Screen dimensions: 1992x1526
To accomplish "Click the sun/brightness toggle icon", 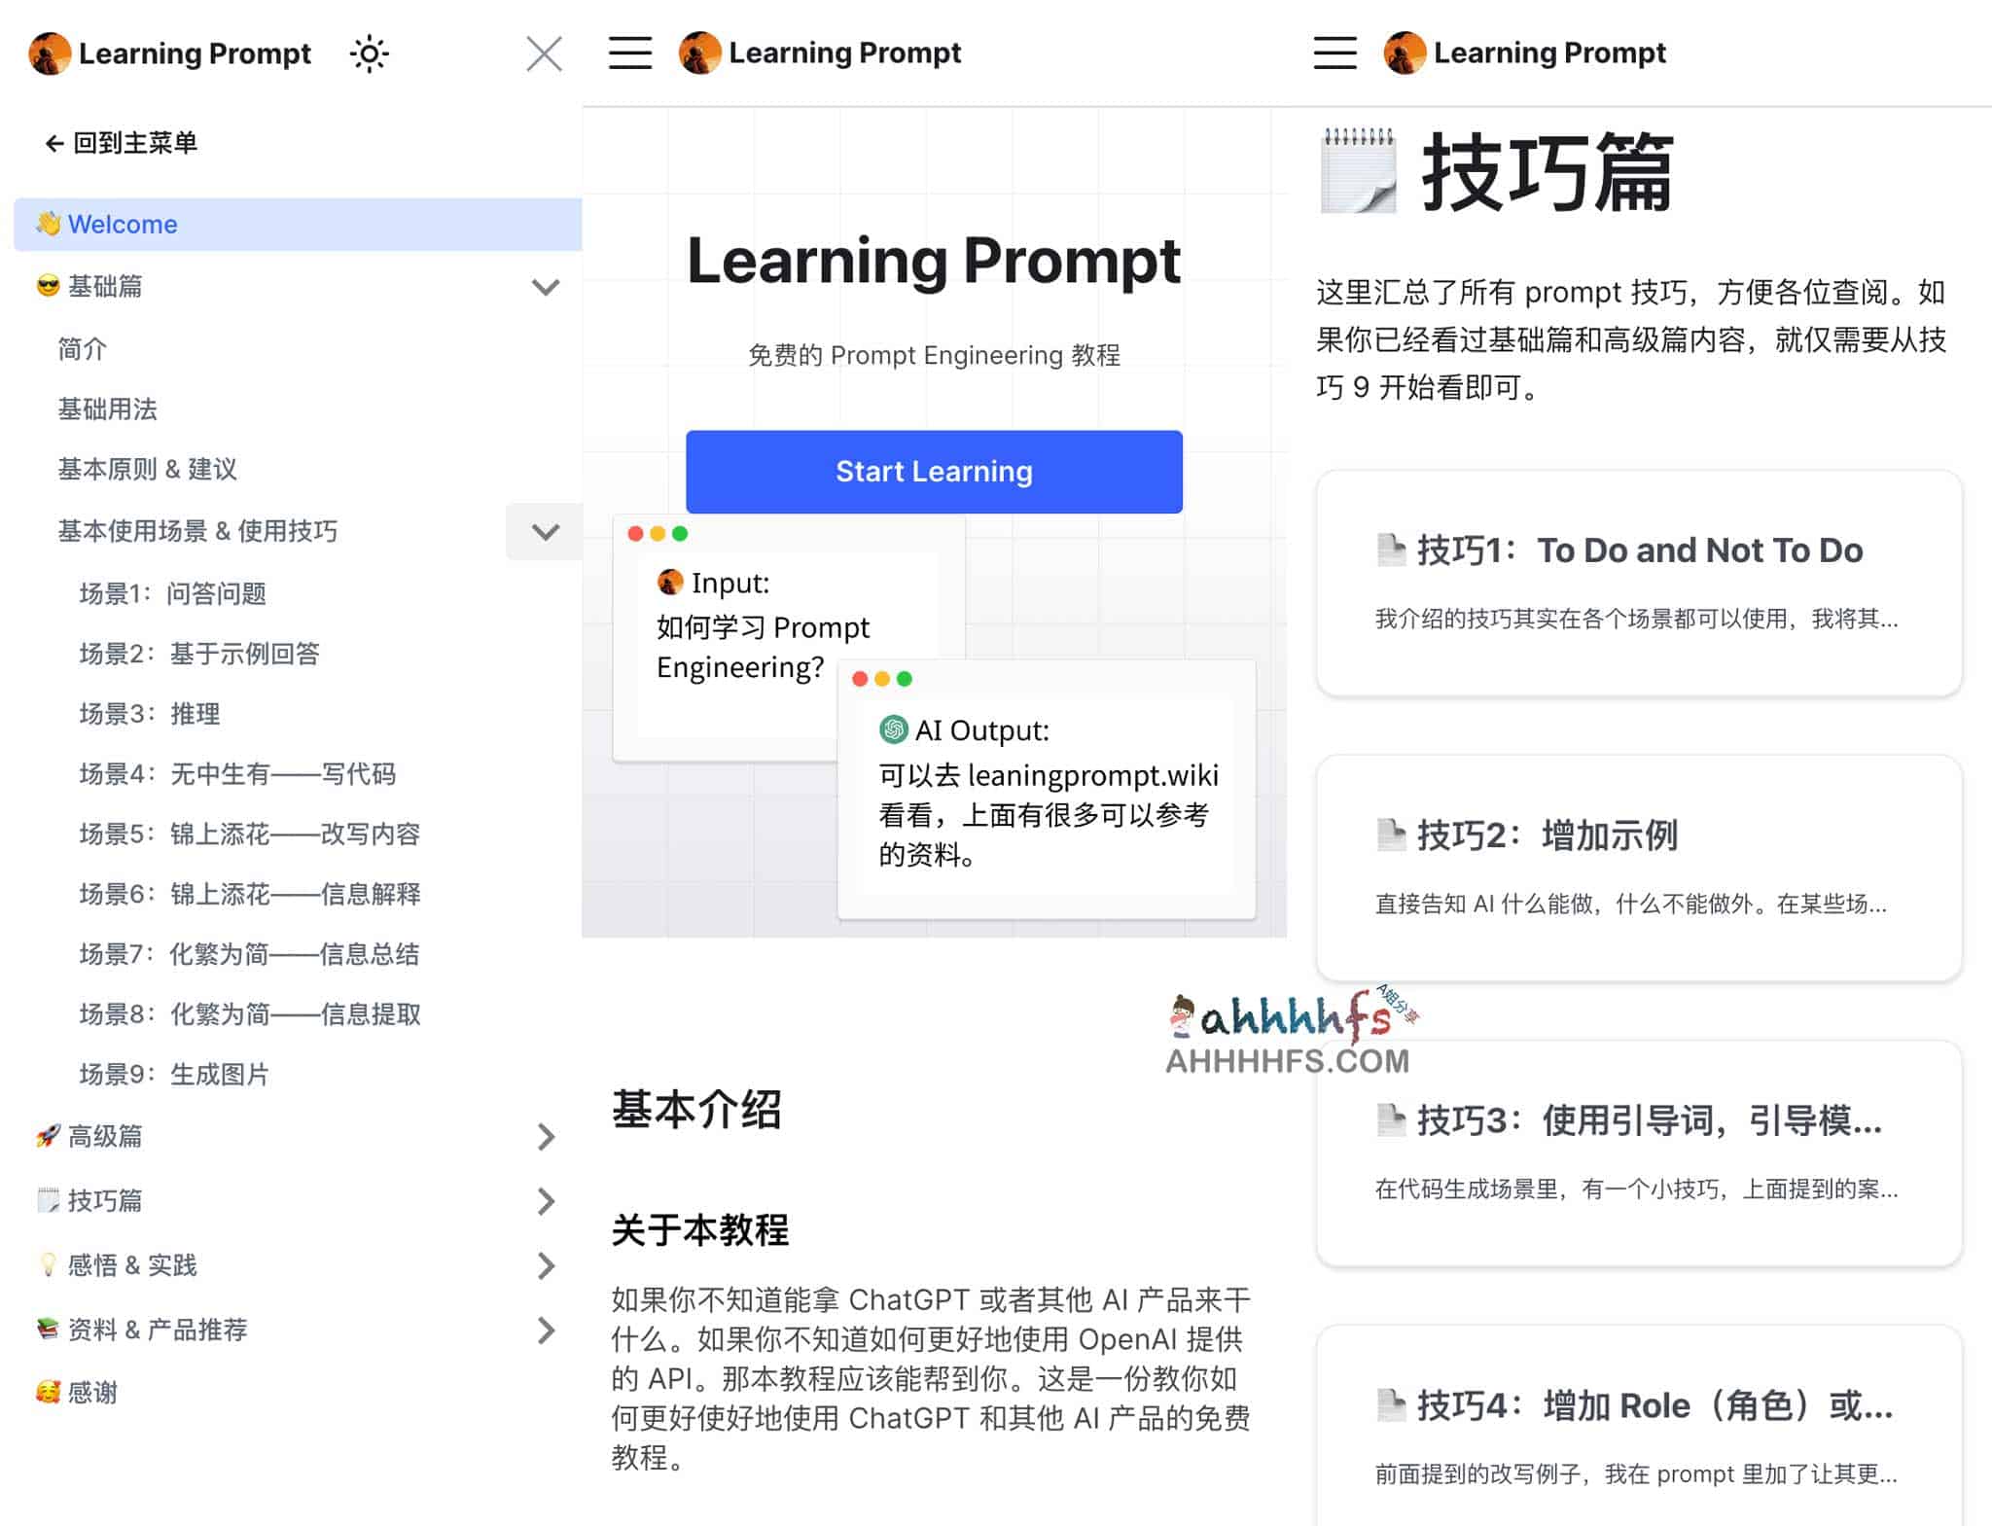I will click(x=366, y=53).
